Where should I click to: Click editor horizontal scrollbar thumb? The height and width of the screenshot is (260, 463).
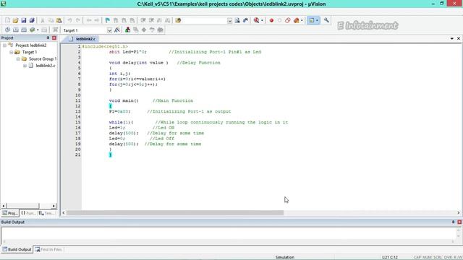pyautogui.click(x=175, y=212)
